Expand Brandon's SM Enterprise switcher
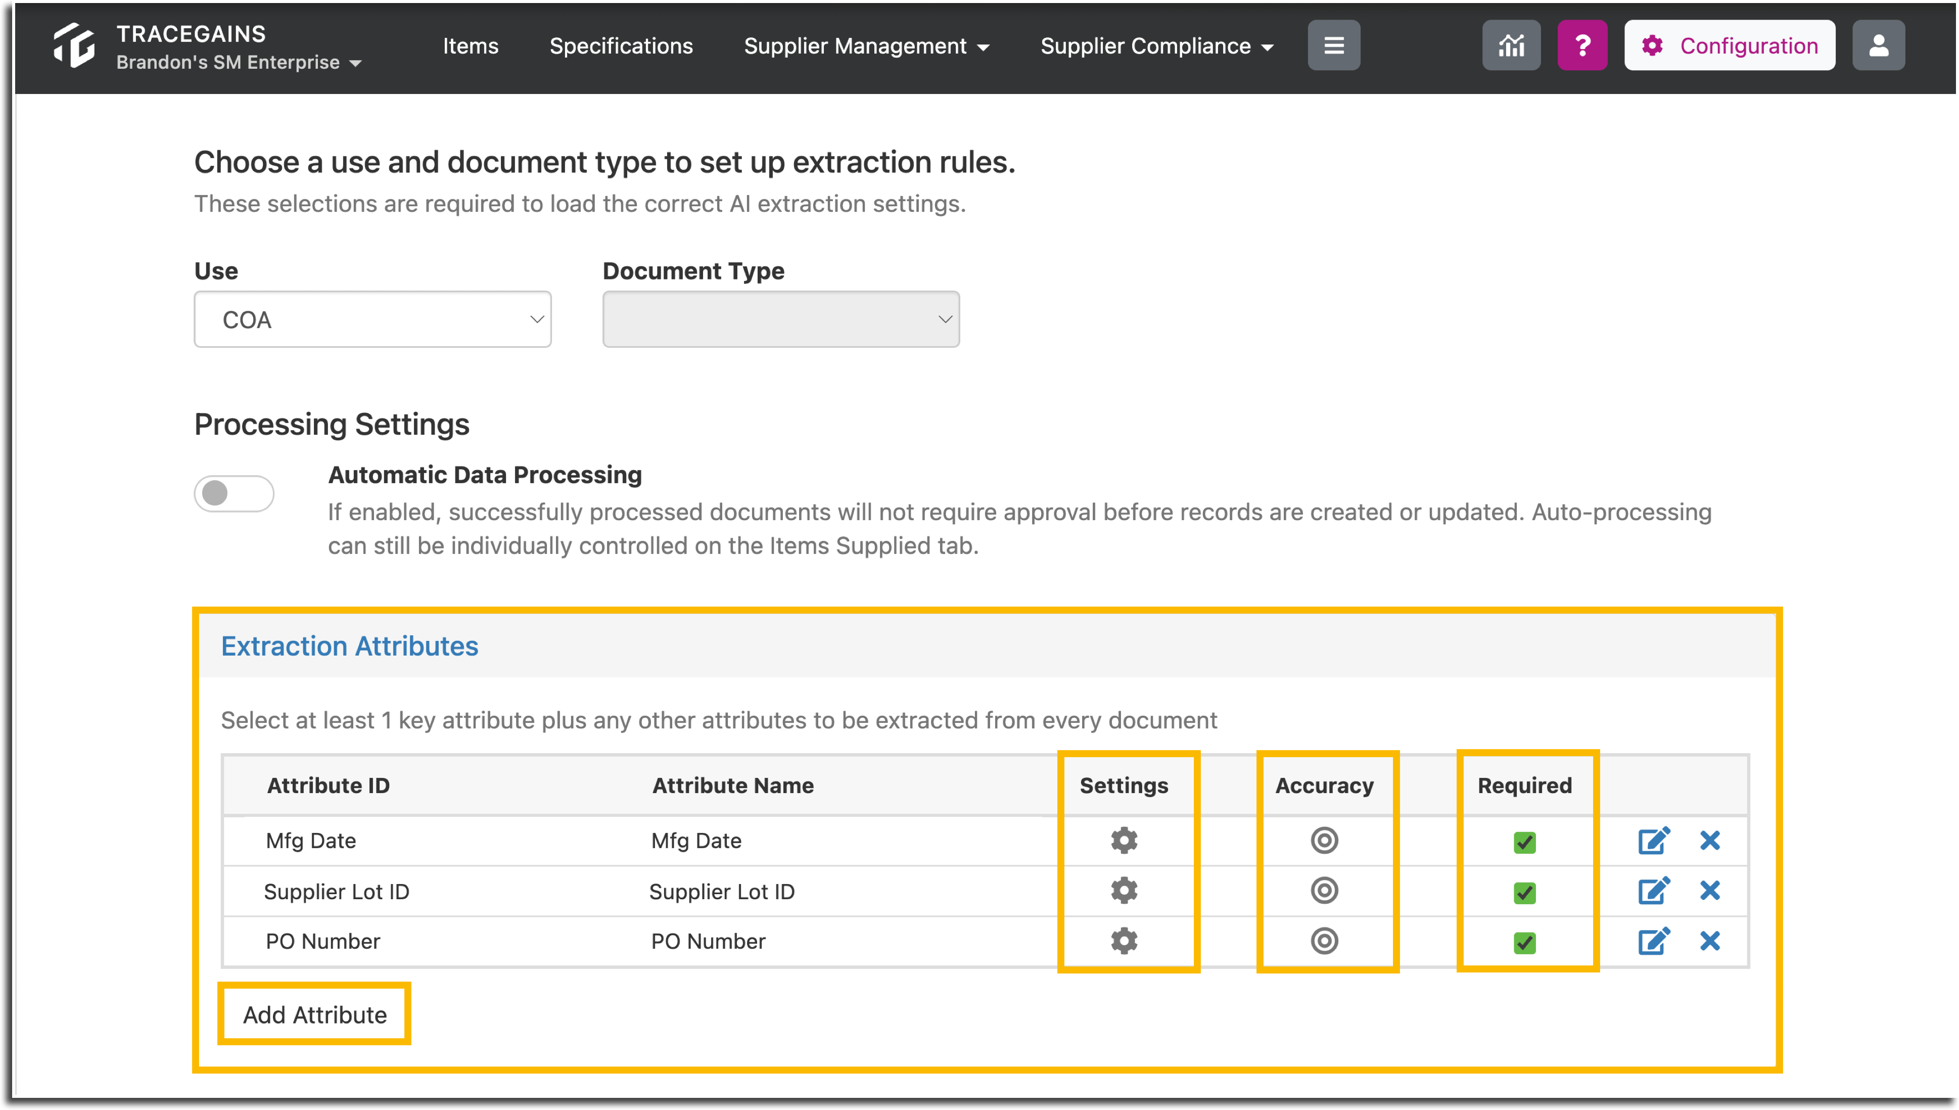The width and height of the screenshot is (1959, 1110). 239,63
